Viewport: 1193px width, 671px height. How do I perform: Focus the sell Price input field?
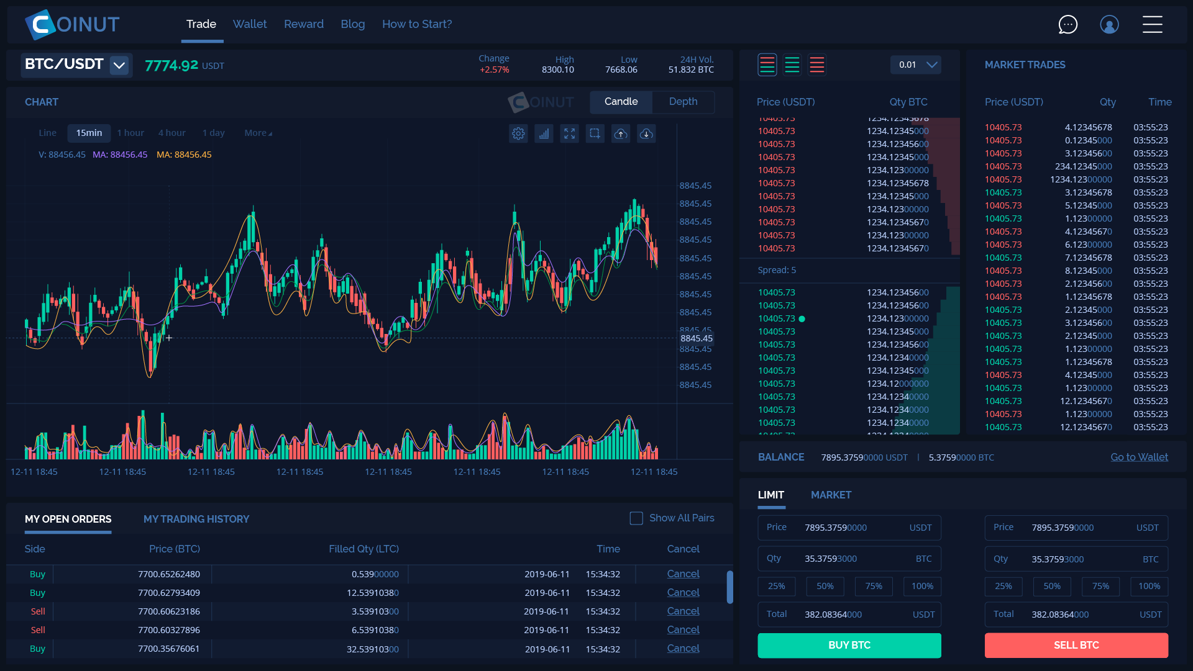(1076, 528)
